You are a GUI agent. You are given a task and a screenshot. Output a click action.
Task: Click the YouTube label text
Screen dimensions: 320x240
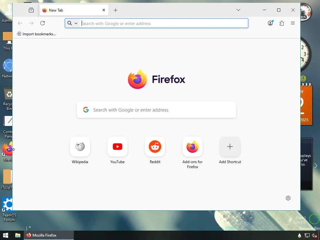point(117,162)
